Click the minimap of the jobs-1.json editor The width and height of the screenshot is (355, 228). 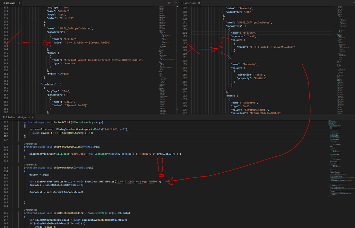coord(346,60)
